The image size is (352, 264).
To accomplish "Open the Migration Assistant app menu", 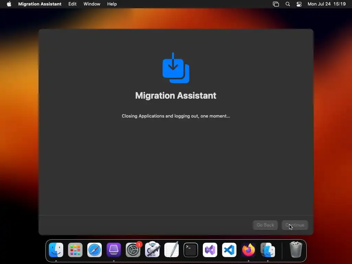I will 40,4.
